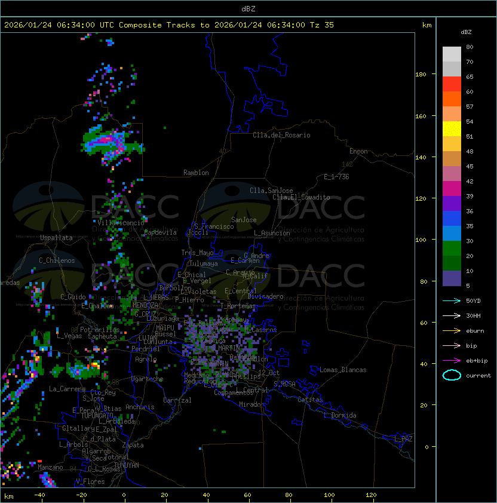Viewport: 497px width, 503px height.
Task: Click the 180 km tick on right axis
Action: point(421,75)
